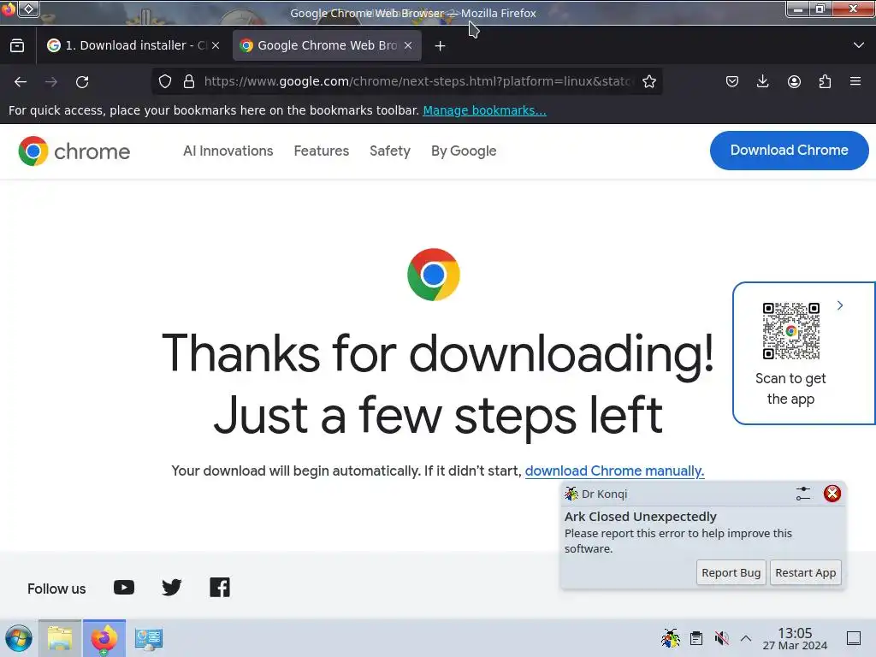Open Firefox View tab list icon
Screen dimensions: 876x657
pyautogui.click(x=17, y=46)
